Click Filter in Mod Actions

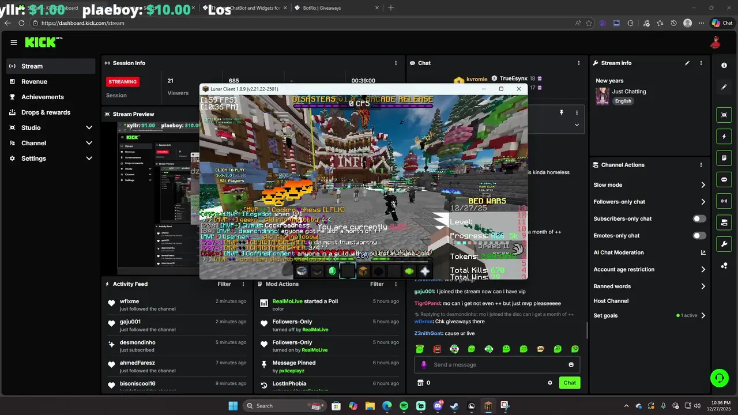pyautogui.click(x=376, y=284)
